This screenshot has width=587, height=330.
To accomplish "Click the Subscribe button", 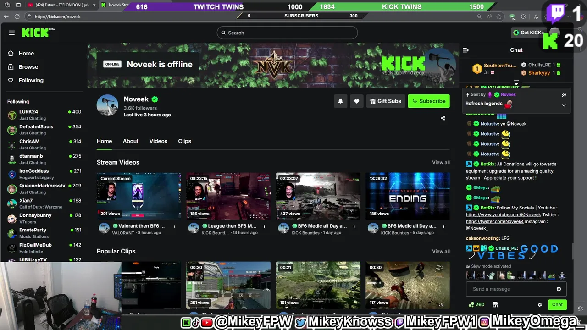I will pyautogui.click(x=429, y=101).
